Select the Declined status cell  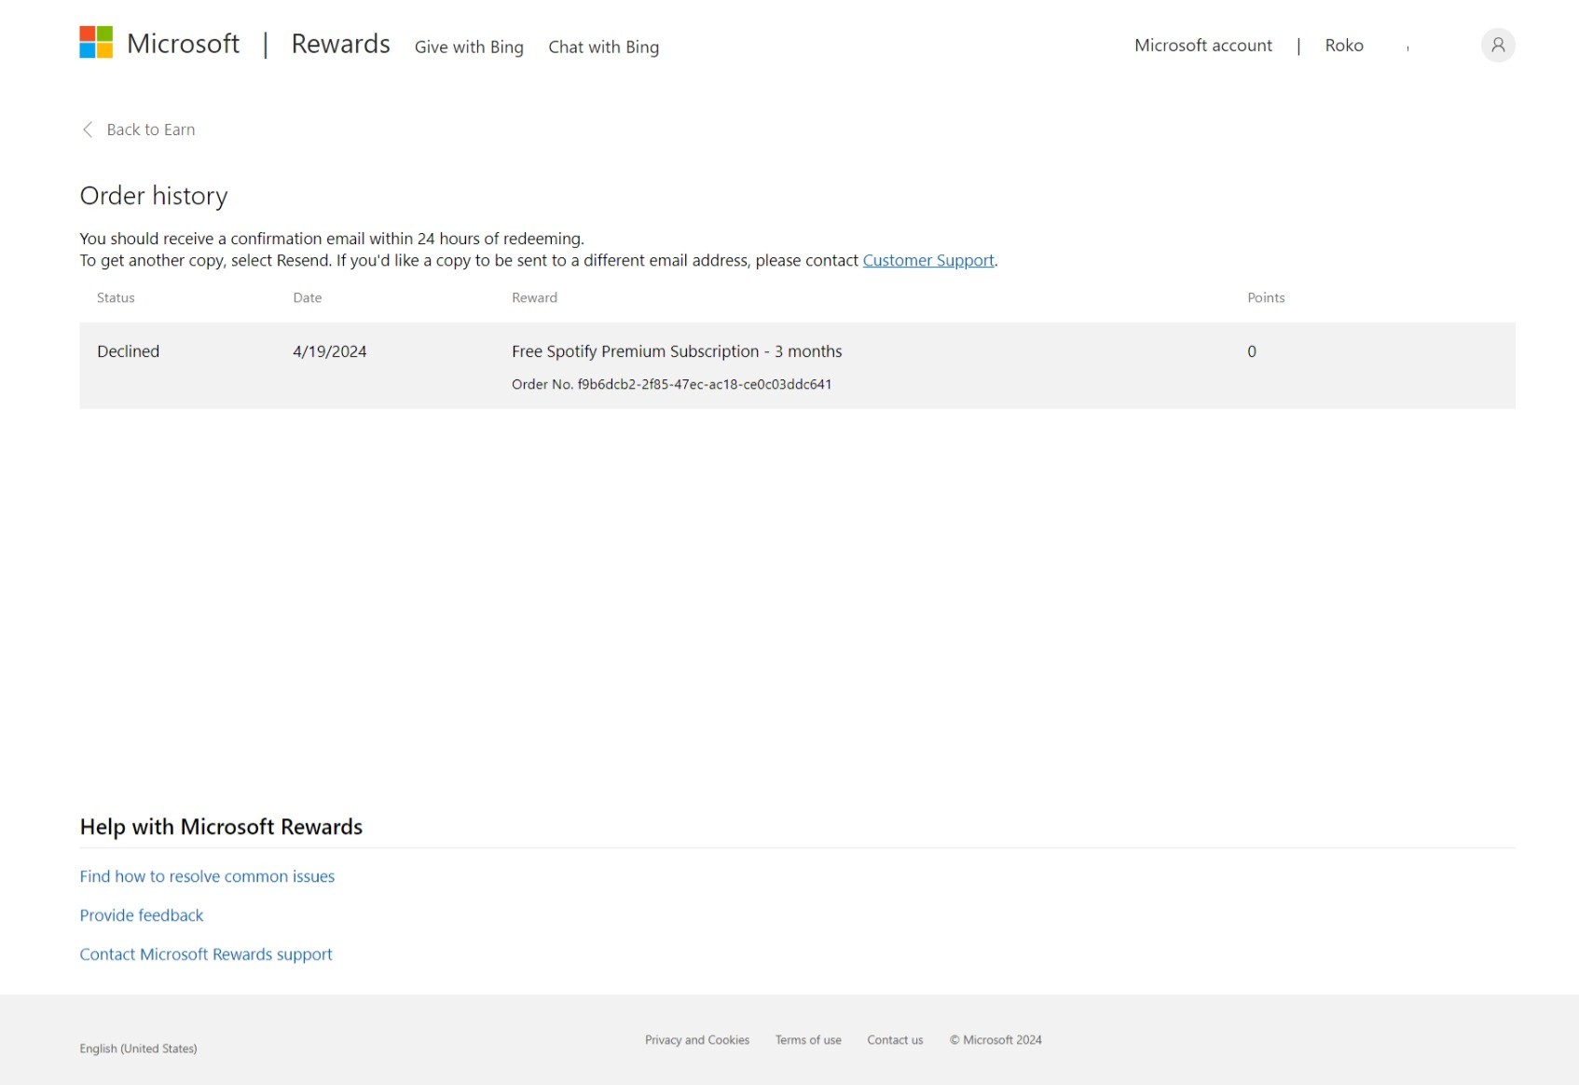[x=128, y=351]
